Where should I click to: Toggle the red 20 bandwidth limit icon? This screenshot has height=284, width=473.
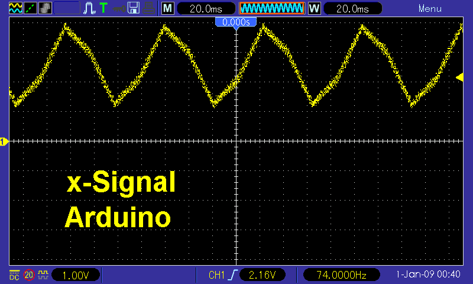[28, 275]
